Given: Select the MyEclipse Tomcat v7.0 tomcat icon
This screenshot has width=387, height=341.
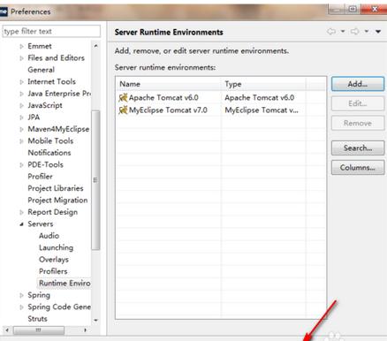Looking at the screenshot, I should pyautogui.click(x=123, y=110).
